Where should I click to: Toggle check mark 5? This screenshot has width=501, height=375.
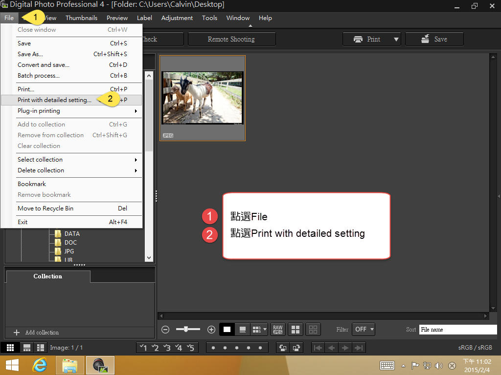[x=190, y=348]
